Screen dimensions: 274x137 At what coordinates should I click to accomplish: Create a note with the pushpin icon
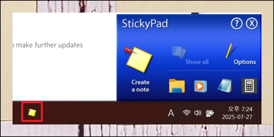point(138,60)
